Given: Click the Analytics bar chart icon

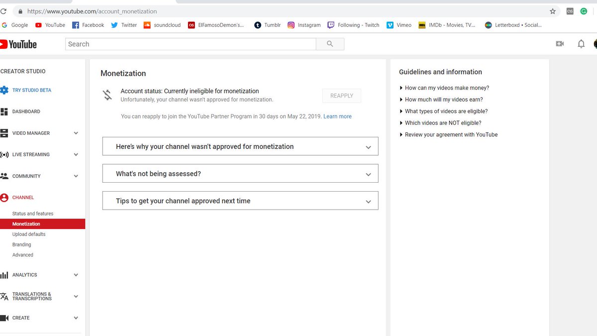Looking at the screenshot, I should tap(4, 275).
